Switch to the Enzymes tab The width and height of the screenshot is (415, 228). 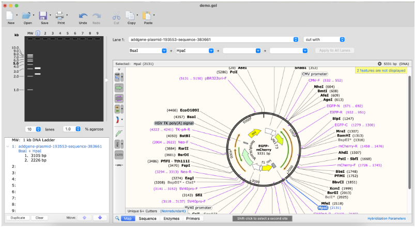pos(171,219)
